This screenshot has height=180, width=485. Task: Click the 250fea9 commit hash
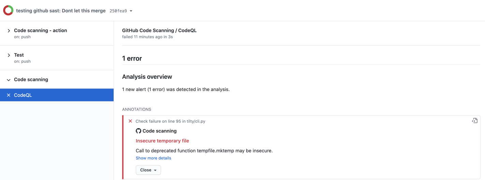(x=118, y=11)
